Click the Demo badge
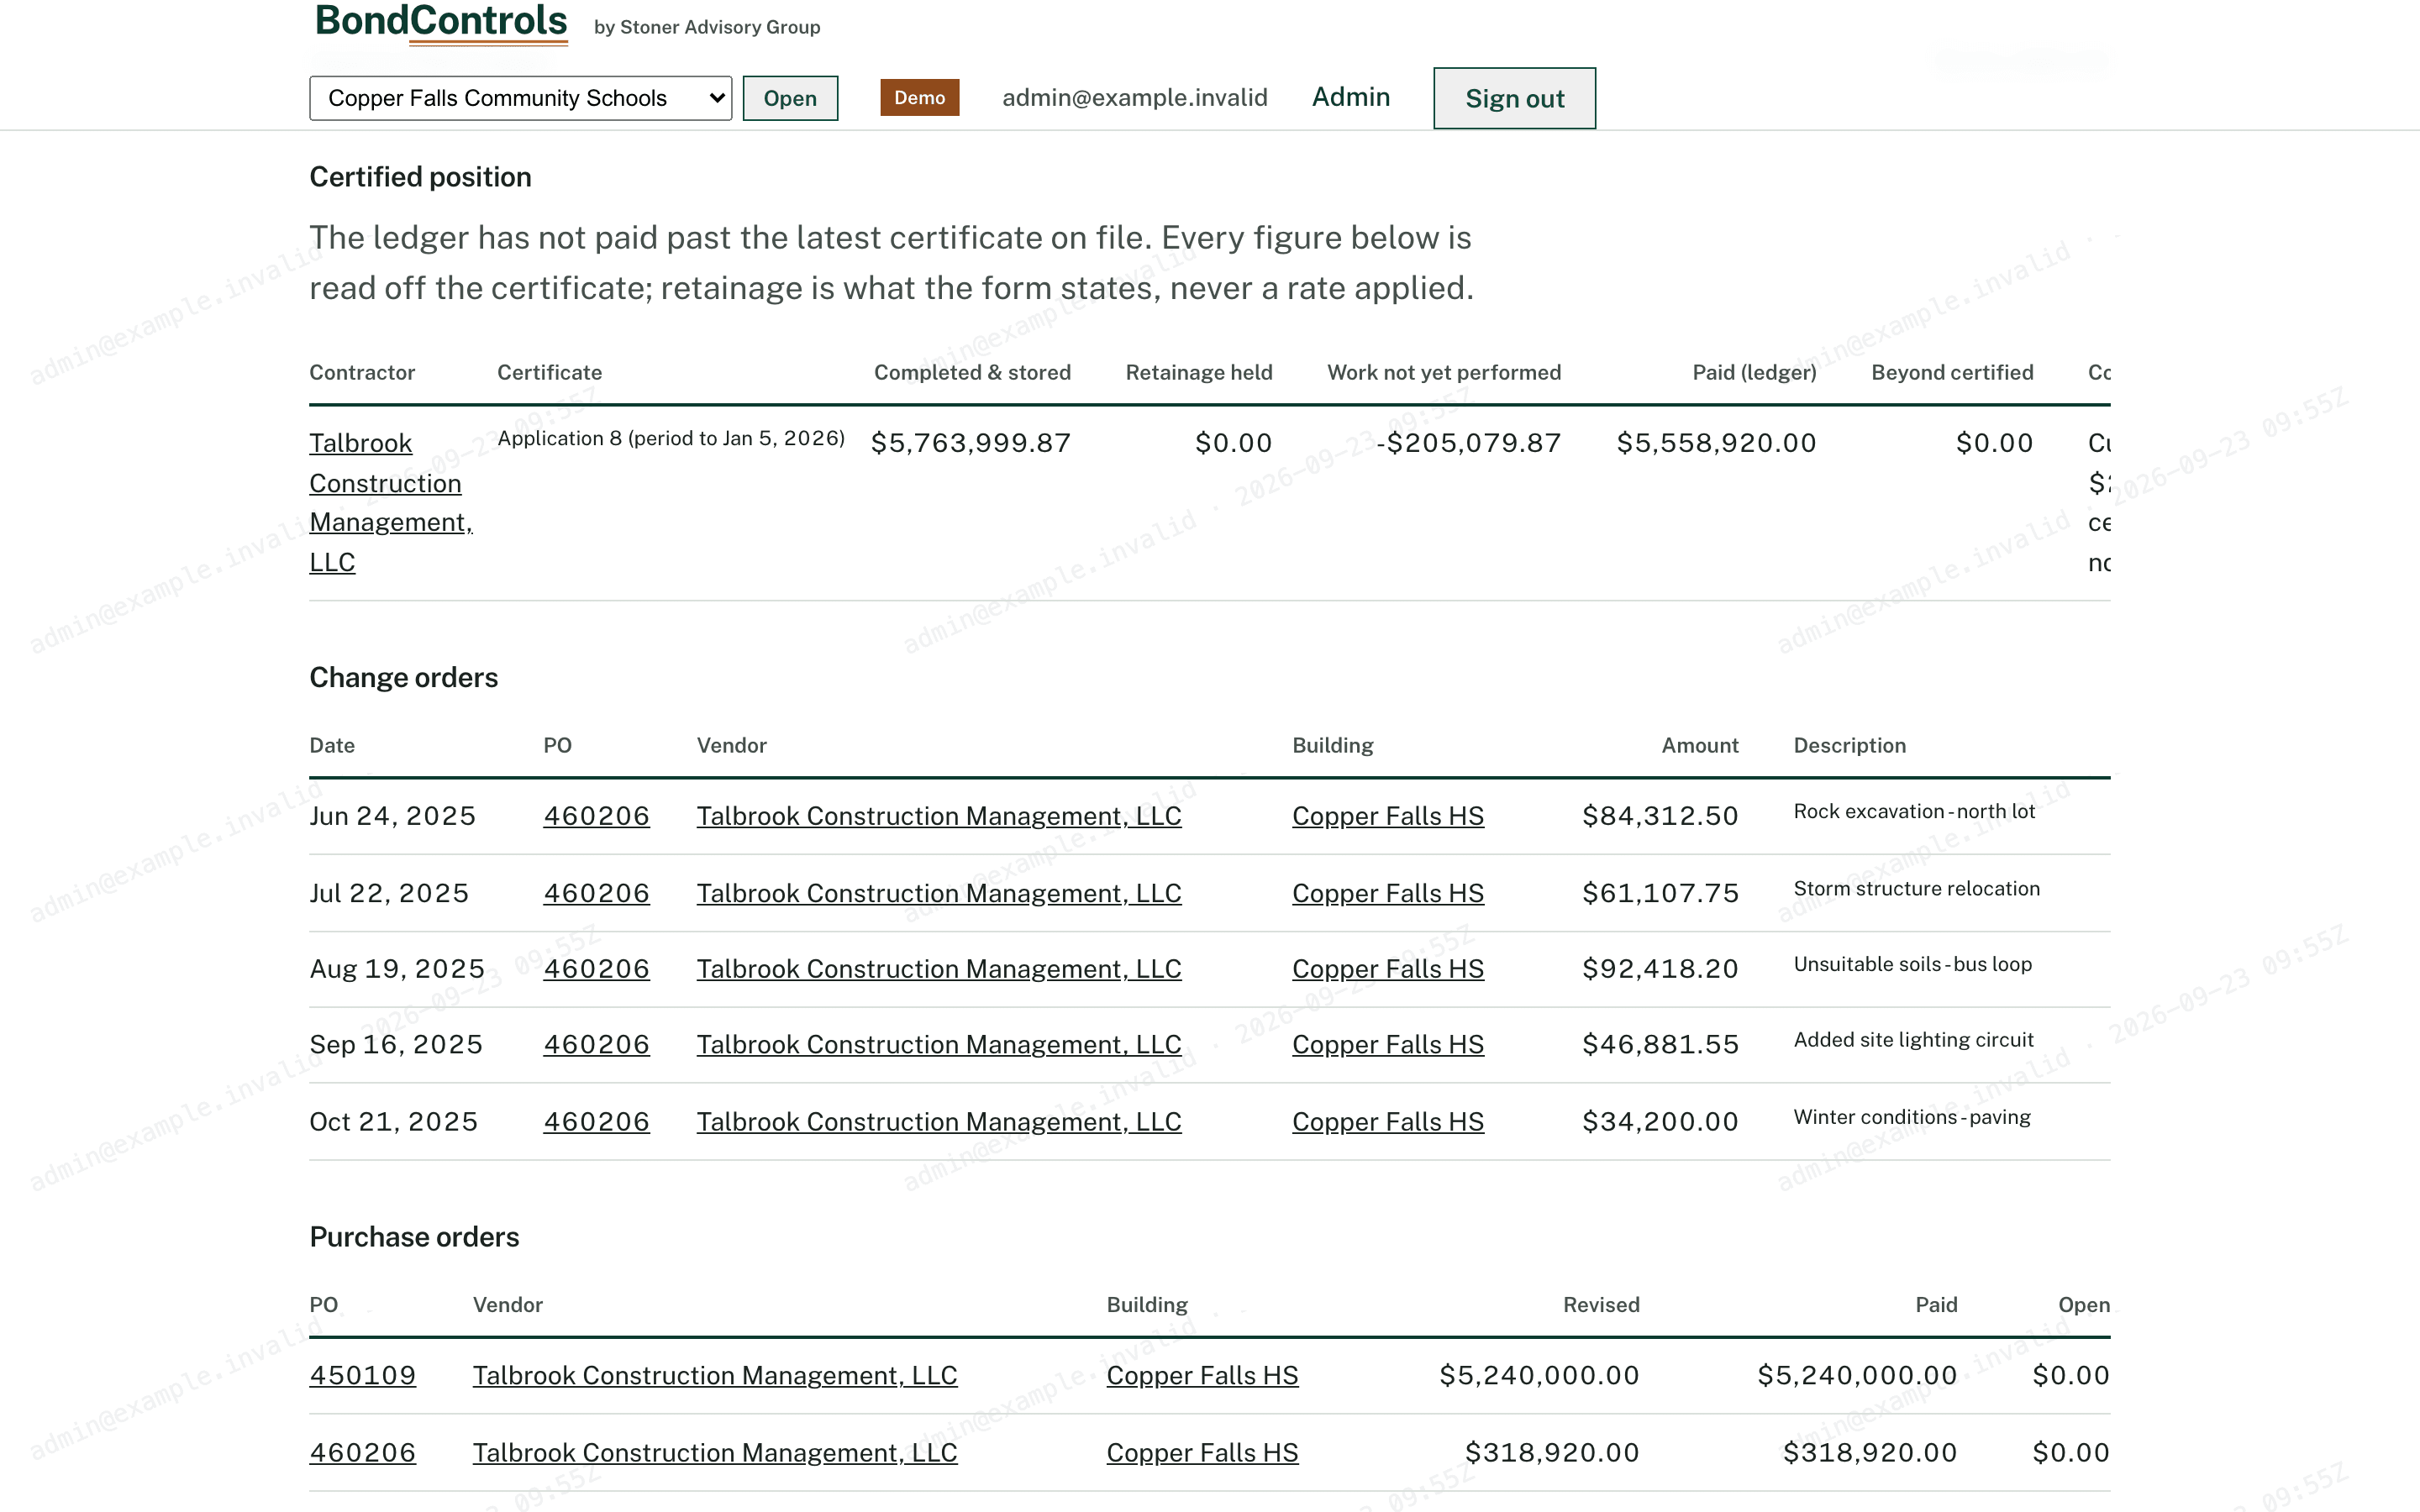This screenshot has height=1512, width=2420. [919, 97]
